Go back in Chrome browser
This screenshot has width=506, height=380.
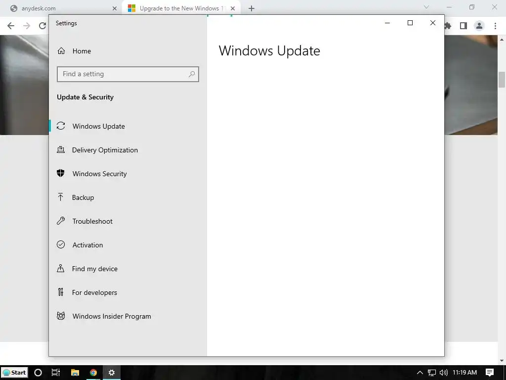(x=11, y=26)
